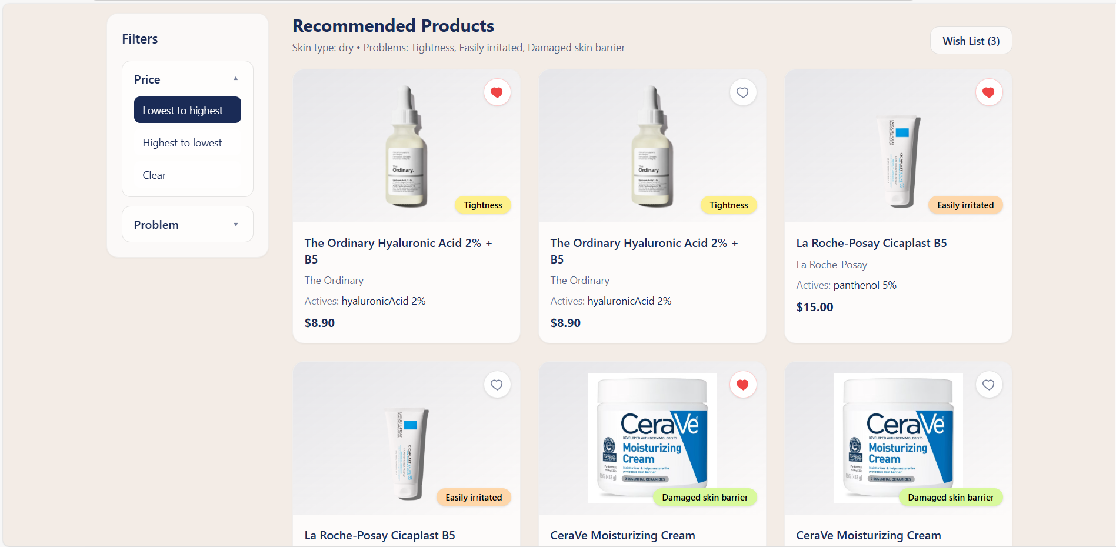Click the Tightness tag on first product
This screenshot has width=1116, height=547.
pos(482,205)
